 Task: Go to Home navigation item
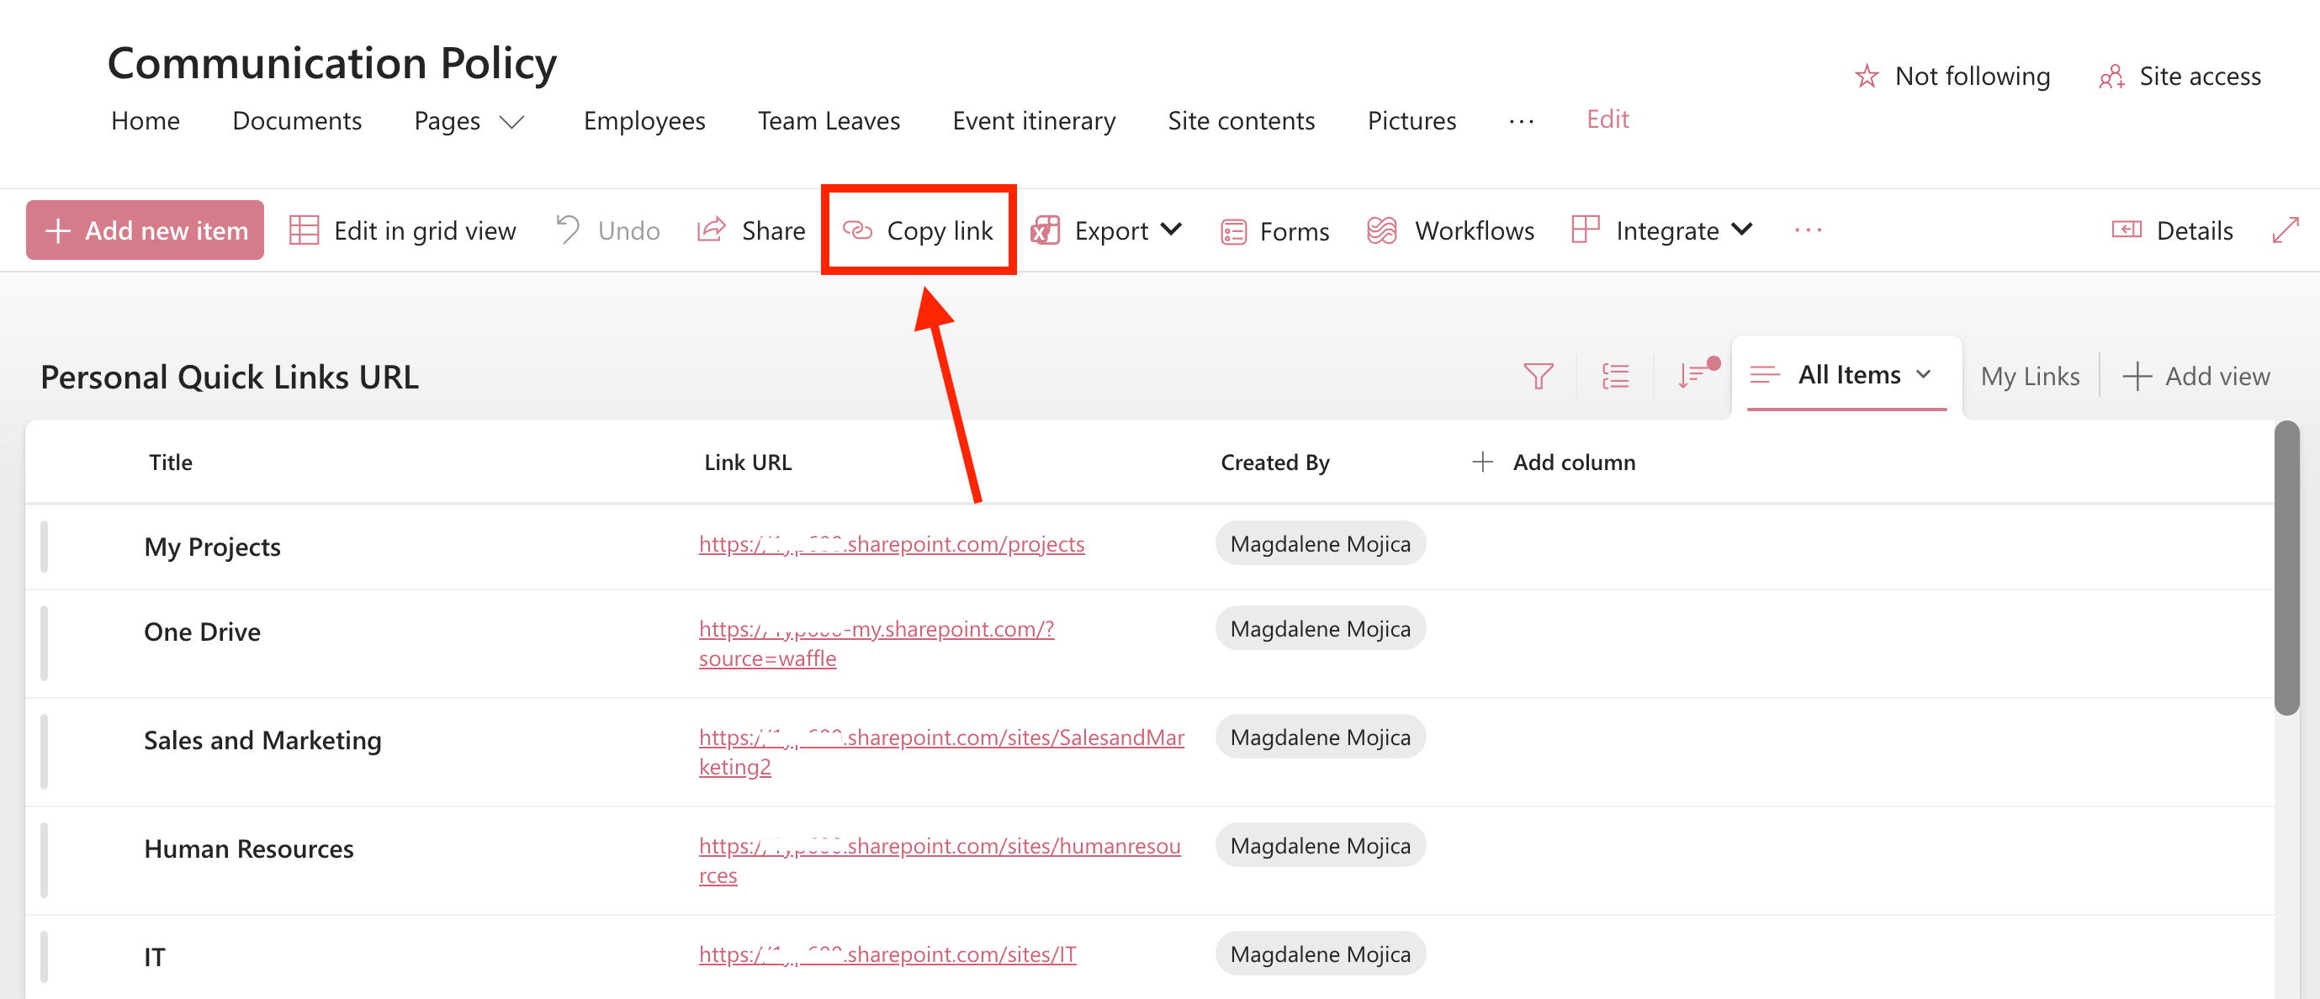(x=145, y=120)
